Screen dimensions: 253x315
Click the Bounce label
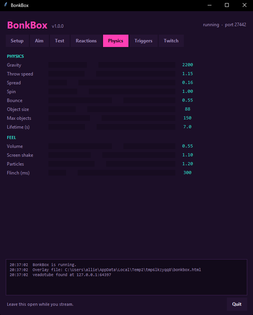coord(15,101)
